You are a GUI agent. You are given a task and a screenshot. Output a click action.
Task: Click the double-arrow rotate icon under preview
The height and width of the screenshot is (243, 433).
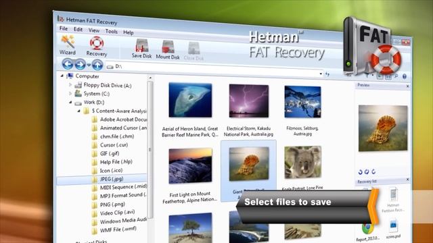(367, 171)
